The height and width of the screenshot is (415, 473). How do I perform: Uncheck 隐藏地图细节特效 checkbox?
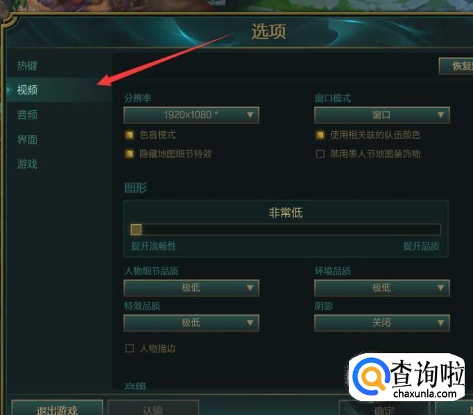pyautogui.click(x=130, y=154)
